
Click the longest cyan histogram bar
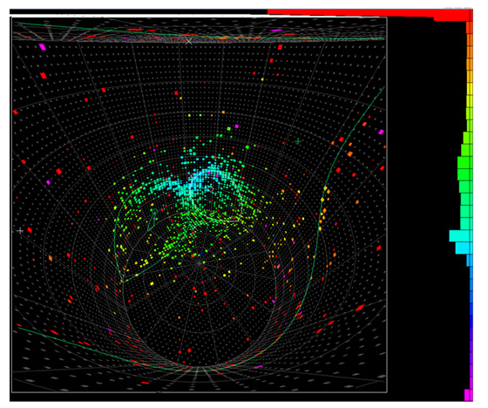tap(461, 235)
